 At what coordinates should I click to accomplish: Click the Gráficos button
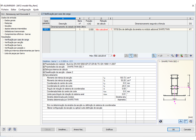point(109,129)
